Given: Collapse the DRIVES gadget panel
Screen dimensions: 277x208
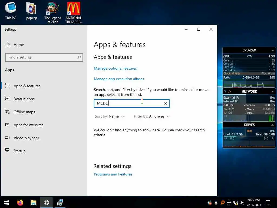Looking at the screenshot, I should [272, 125].
